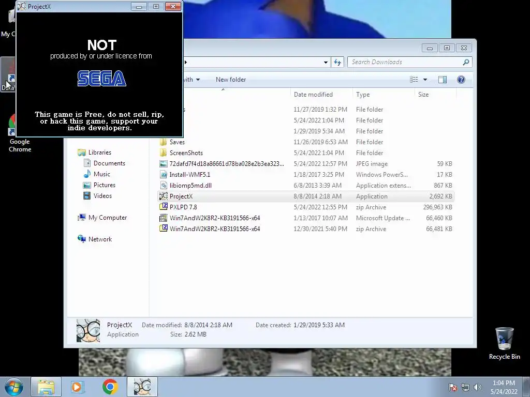
Task: Open the network status tray icon
Action: (465, 387)
